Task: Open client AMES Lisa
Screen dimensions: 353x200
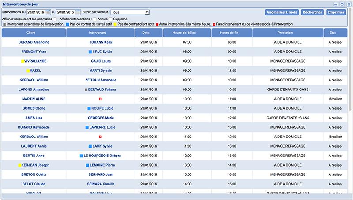Action: pos(34,118)
